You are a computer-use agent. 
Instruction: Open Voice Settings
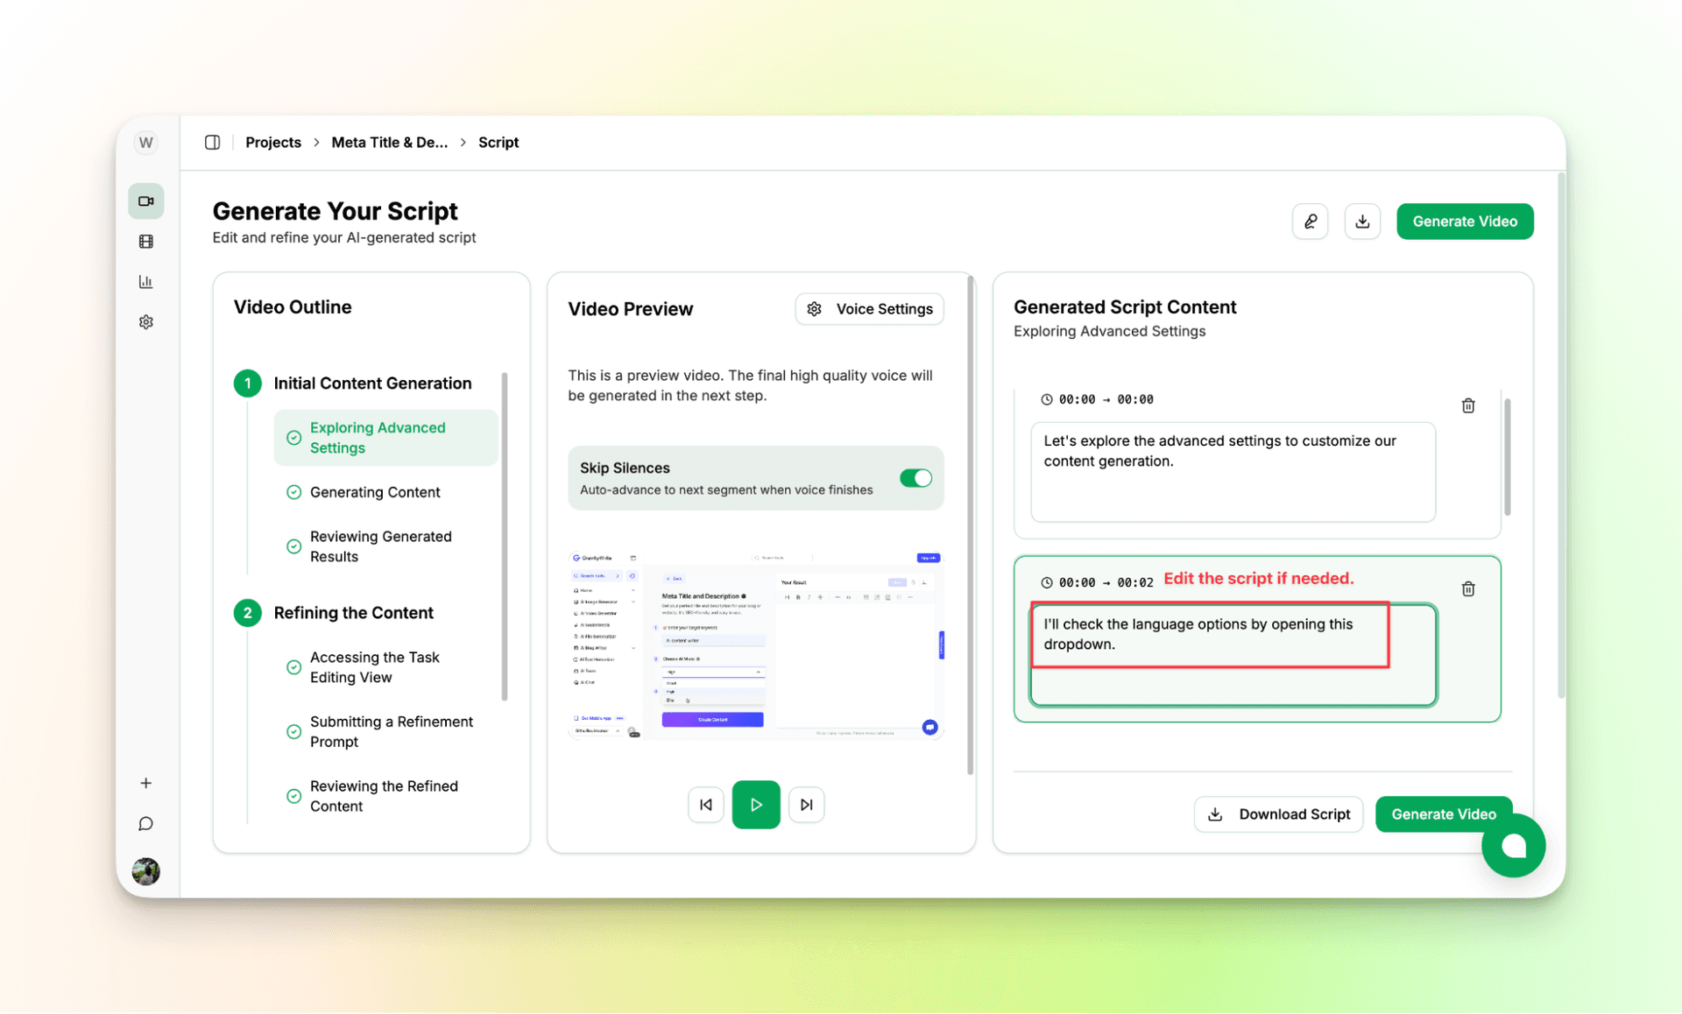(869, 309)
